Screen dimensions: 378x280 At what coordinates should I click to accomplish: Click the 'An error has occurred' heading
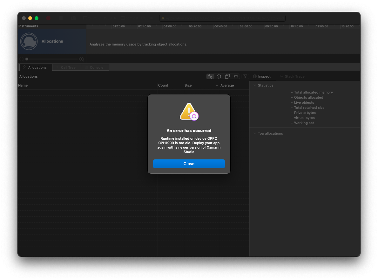pos(189,130)
